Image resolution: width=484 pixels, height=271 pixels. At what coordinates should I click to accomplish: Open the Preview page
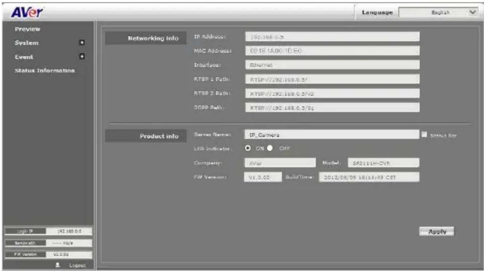(x=28, y=29)
